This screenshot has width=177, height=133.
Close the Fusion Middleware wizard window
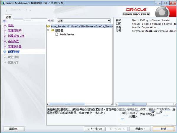tap(173, 3)
